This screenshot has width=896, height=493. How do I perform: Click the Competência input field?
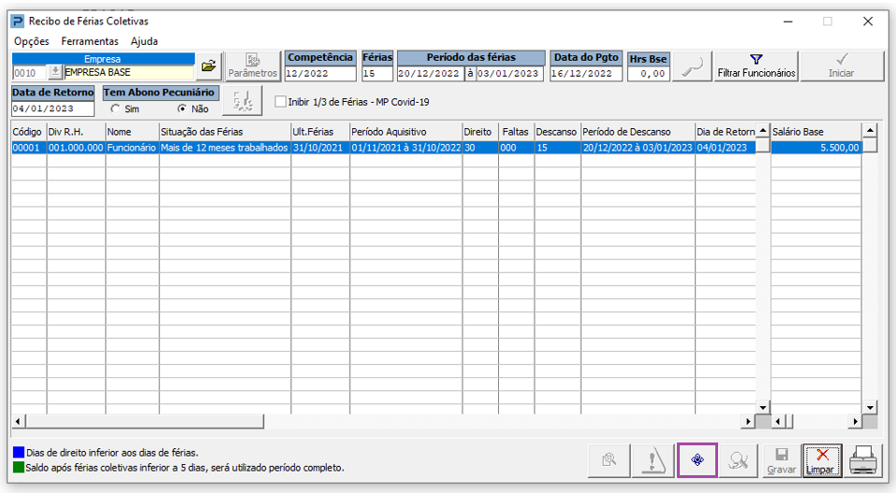[320, 74]
